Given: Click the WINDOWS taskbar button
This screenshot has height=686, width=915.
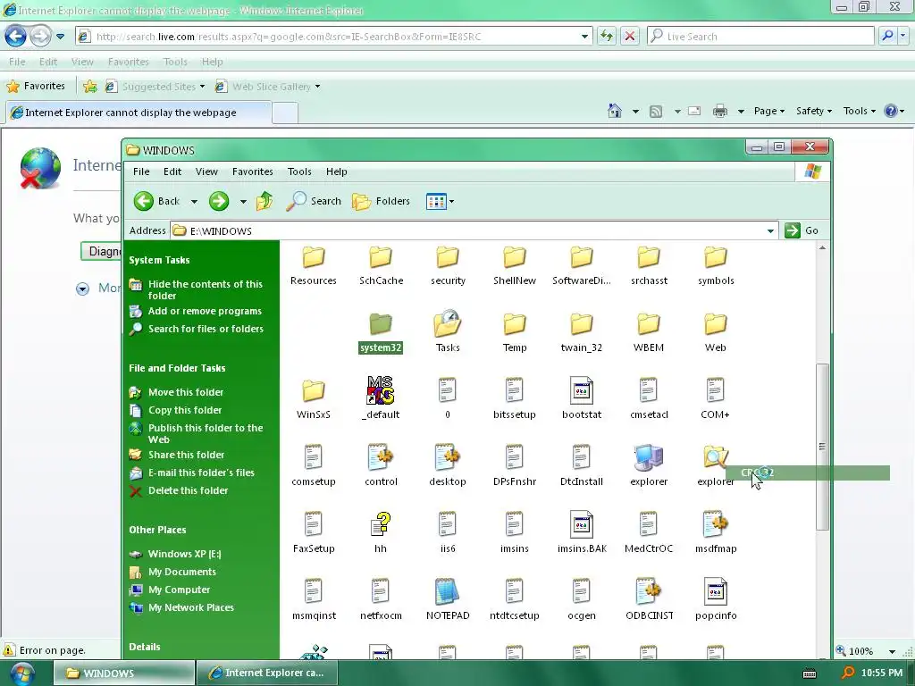Looking at the screenshot, I should [x=123, y=673].
